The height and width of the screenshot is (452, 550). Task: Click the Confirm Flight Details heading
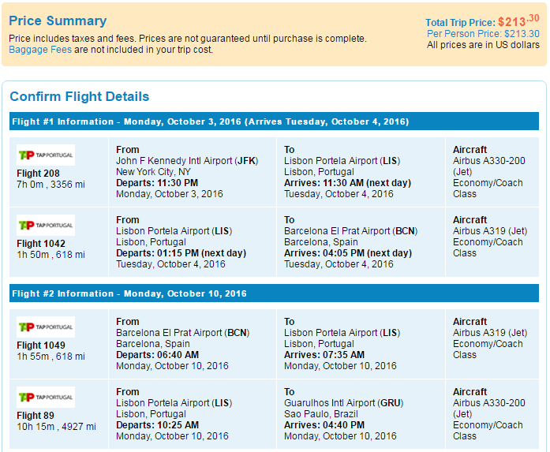(x=79, y=96)
